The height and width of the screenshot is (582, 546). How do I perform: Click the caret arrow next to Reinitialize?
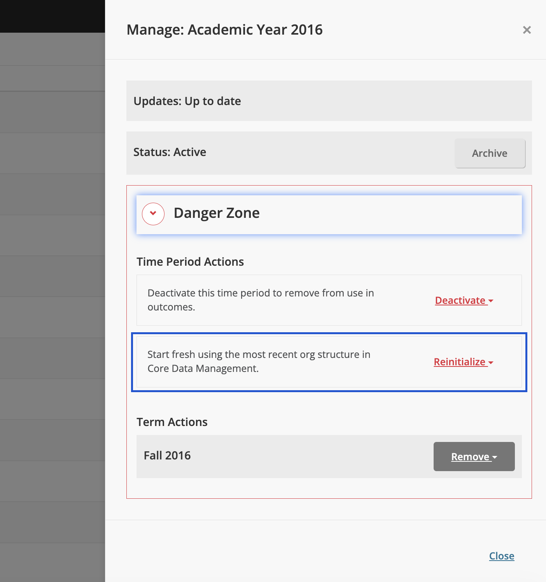(491, 363)
